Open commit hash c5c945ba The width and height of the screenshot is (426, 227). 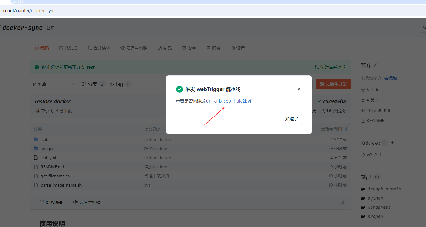(x=334, y=101)
